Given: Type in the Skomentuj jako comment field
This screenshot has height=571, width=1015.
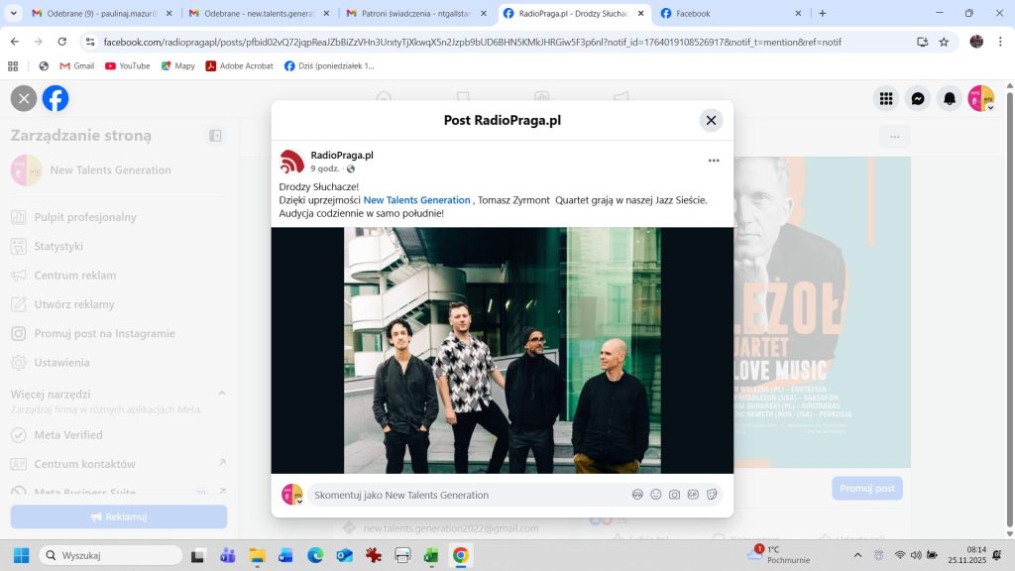Looking at the screenshot, I should (x=466, y=495).
